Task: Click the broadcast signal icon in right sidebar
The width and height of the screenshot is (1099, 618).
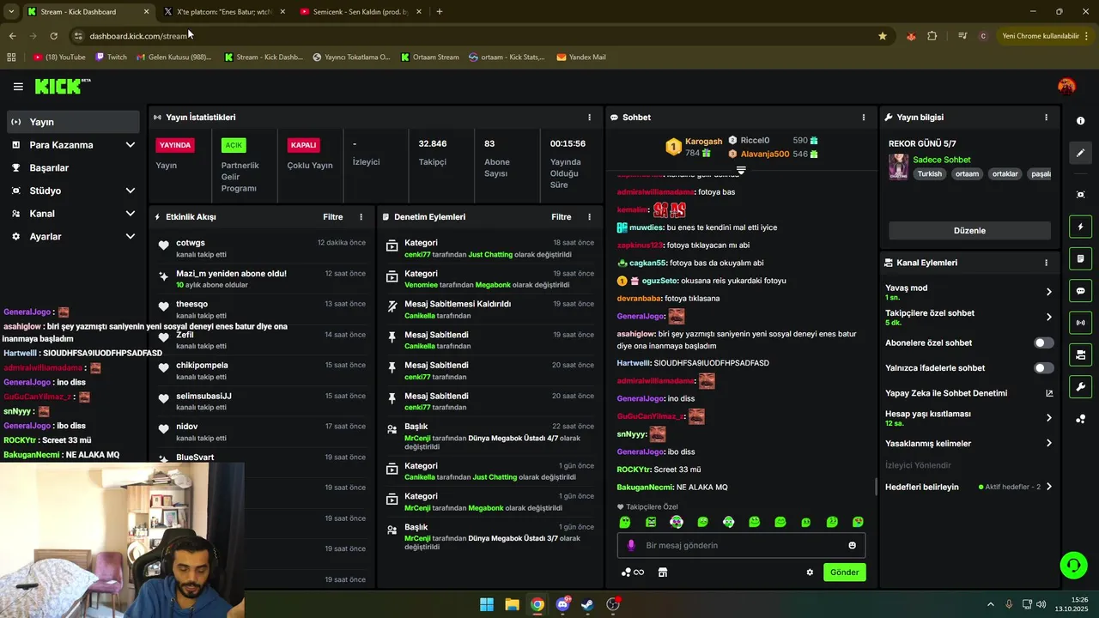Action: point(1081,323)
